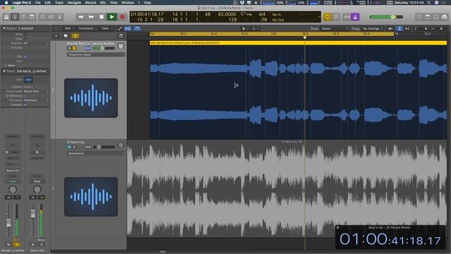
Task: Open Editors scissors button
Action: (59, 17)
